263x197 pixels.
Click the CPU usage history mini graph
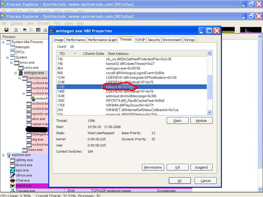click(251, 30)
